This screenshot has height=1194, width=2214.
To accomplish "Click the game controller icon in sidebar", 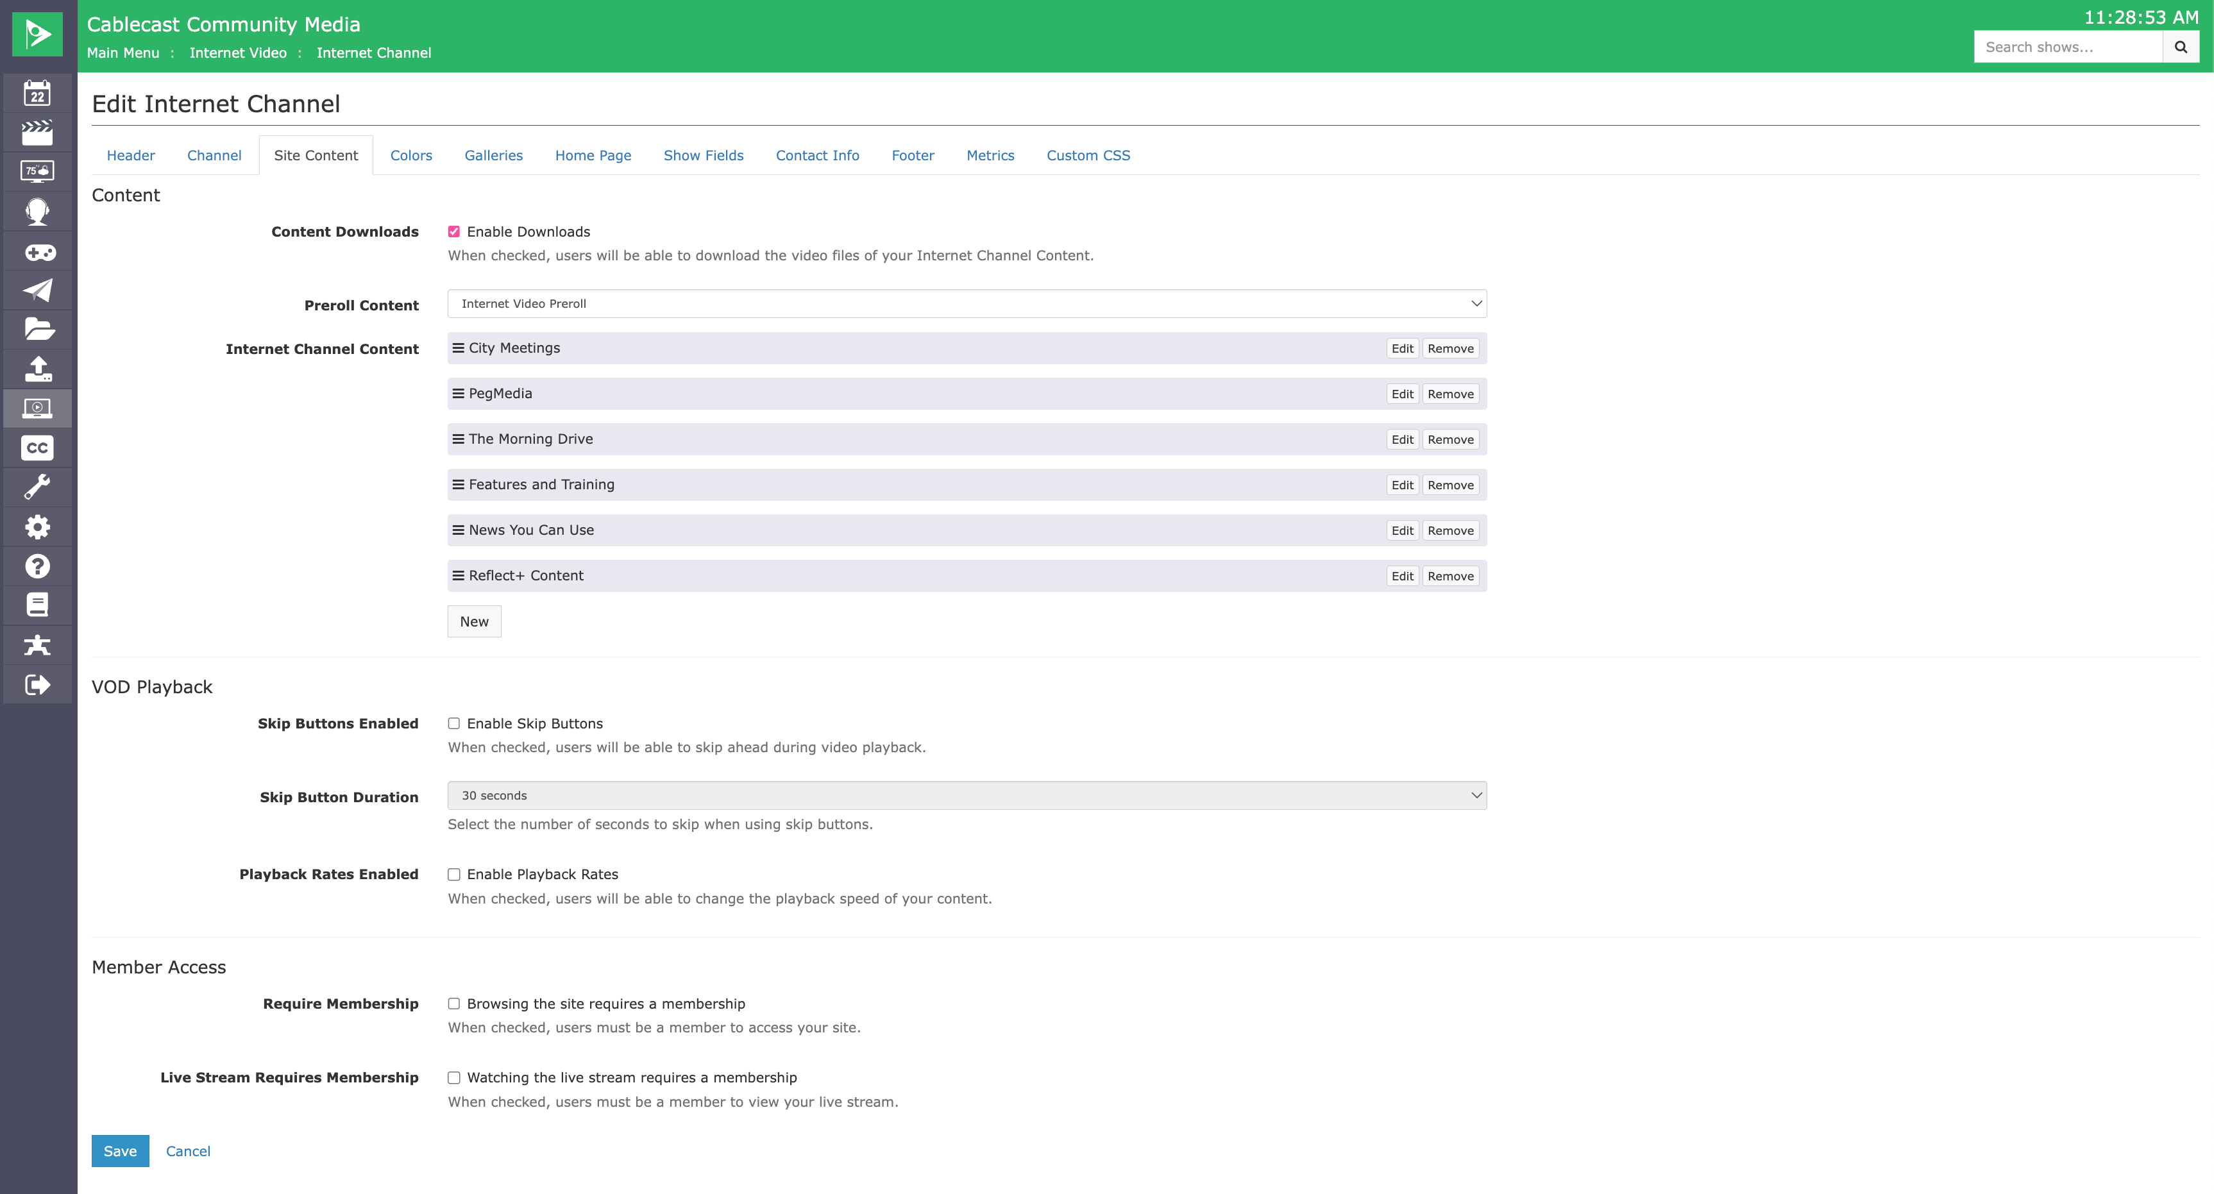I will [x=37, y=252].
